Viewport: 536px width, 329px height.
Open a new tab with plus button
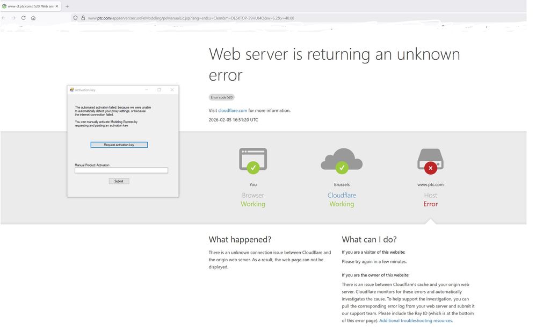[67, 6]
